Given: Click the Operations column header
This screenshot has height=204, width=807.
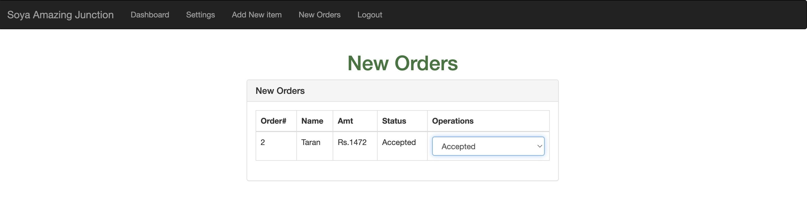Looking at the screenshot, I should pyautogui.click(x=452, y=121).
